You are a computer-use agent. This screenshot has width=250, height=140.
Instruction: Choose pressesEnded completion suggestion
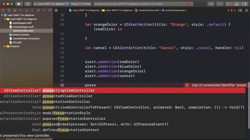click(122, 124)
